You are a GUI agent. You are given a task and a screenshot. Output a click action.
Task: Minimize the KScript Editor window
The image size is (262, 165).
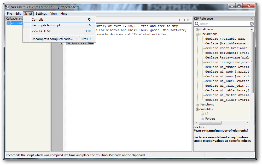coord(232,6)
